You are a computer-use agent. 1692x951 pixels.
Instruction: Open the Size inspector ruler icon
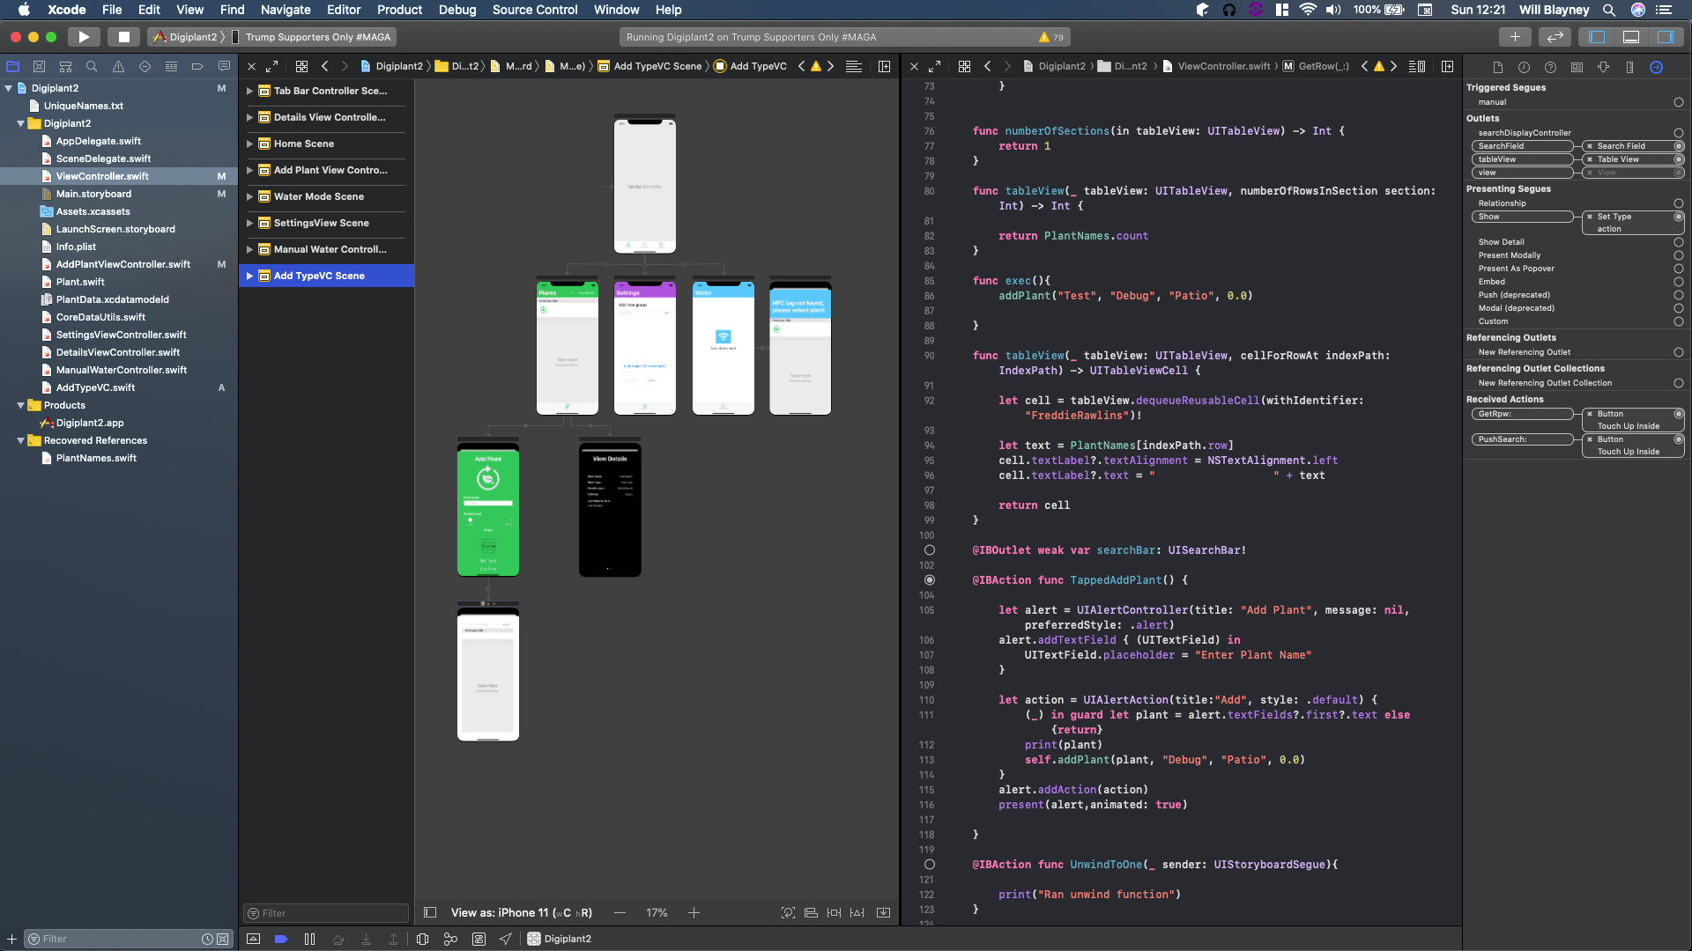pyautogui.click(x=1629, y=67)
